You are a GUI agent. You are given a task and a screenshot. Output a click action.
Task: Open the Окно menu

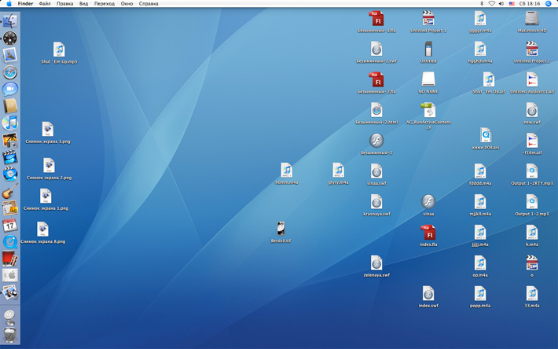127,4
